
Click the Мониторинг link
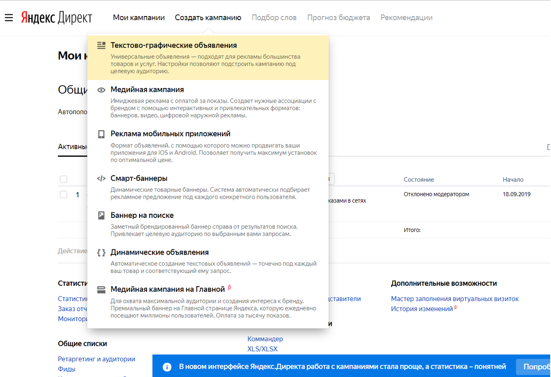(x=73, y=319)
